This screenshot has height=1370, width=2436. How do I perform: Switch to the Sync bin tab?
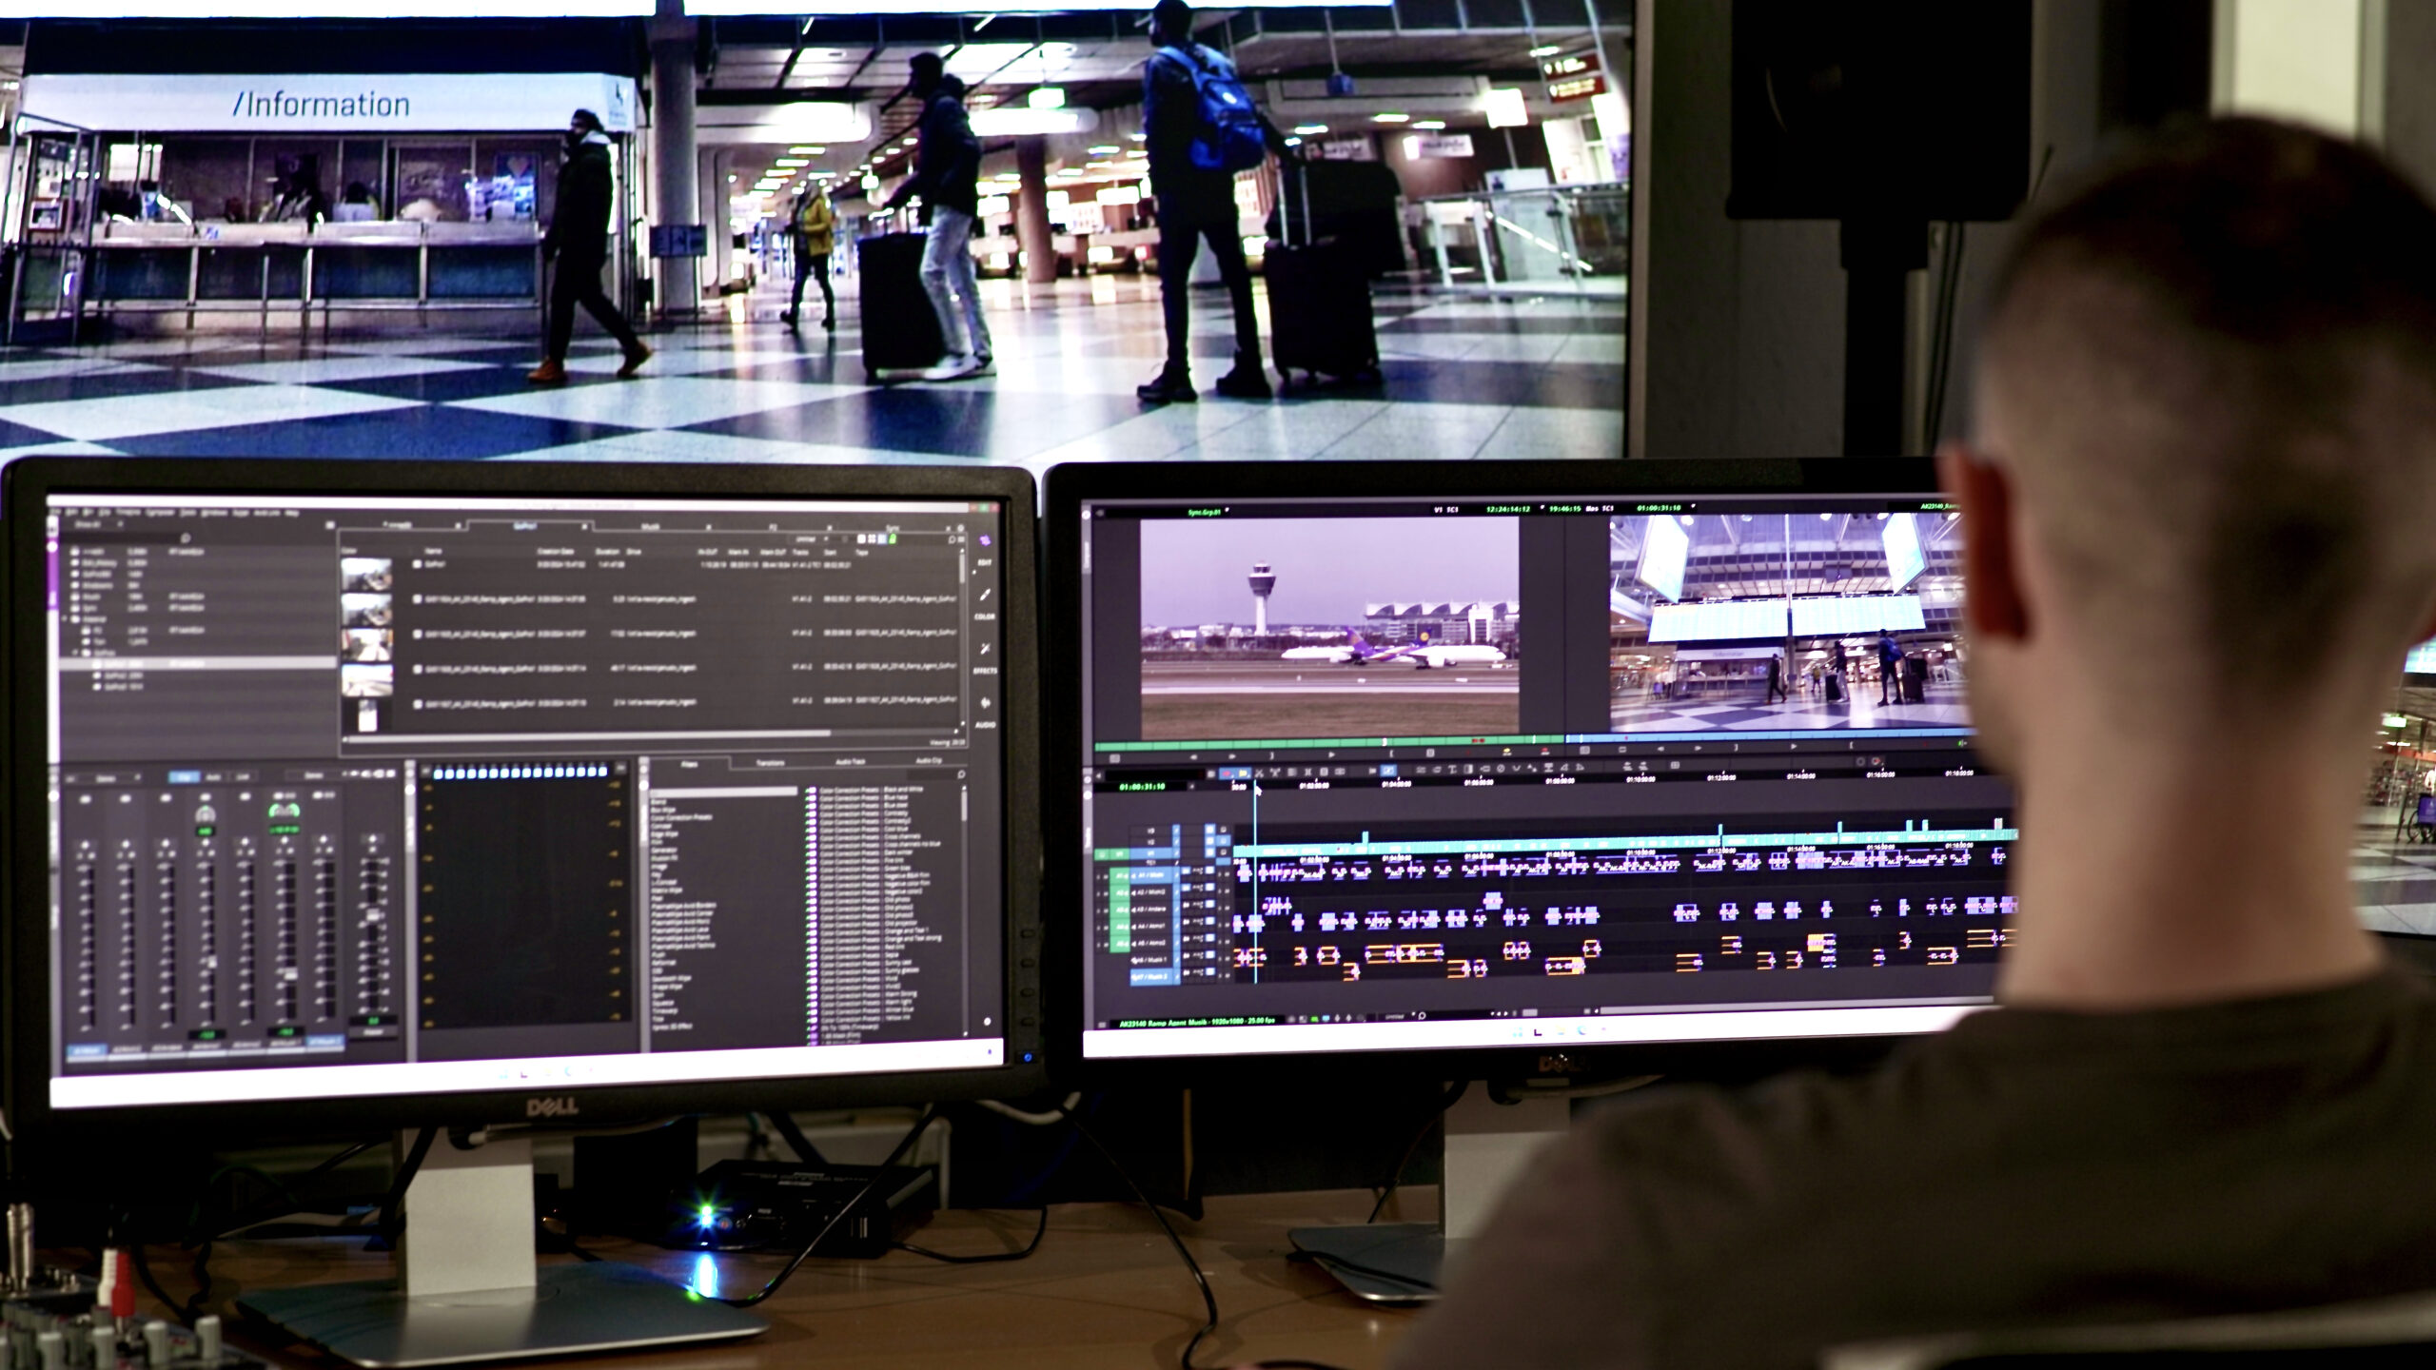pyautogui.click(x=893, y=528)
